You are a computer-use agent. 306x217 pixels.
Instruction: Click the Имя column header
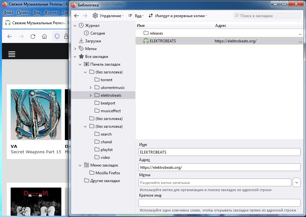(x=174, y=26)
